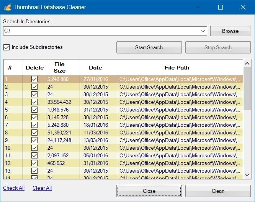Image resolution: width=255 pixels, height=202 pixels.
Task: Uncheck the Delete checkbox in row 11
Action: click(x=34, y=155)
